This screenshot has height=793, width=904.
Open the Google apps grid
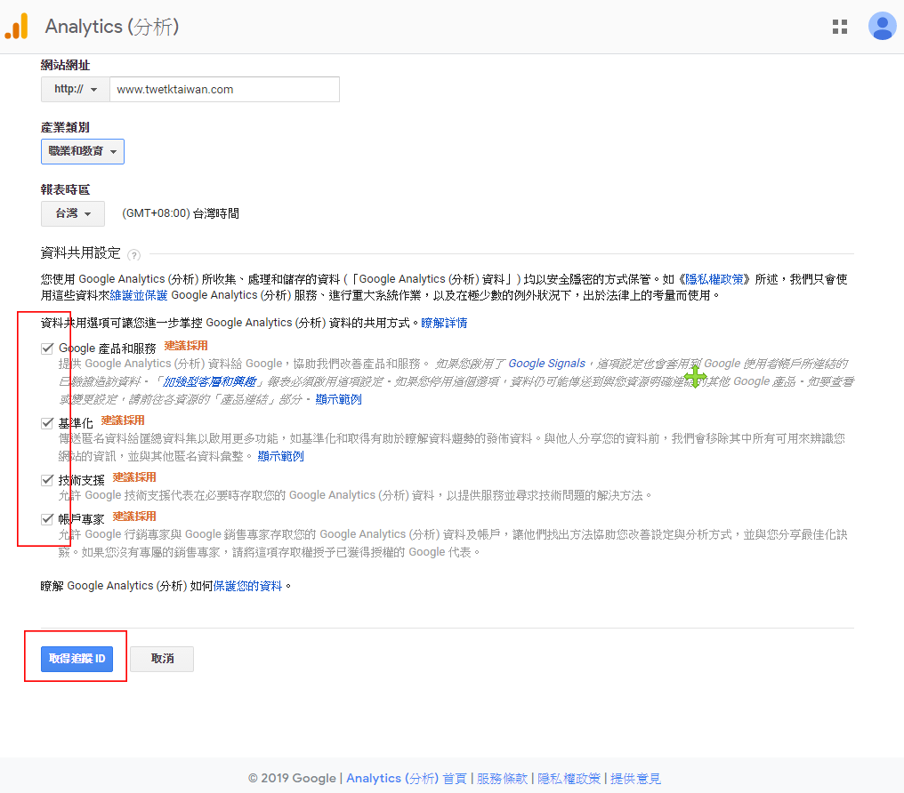point(839,27)
